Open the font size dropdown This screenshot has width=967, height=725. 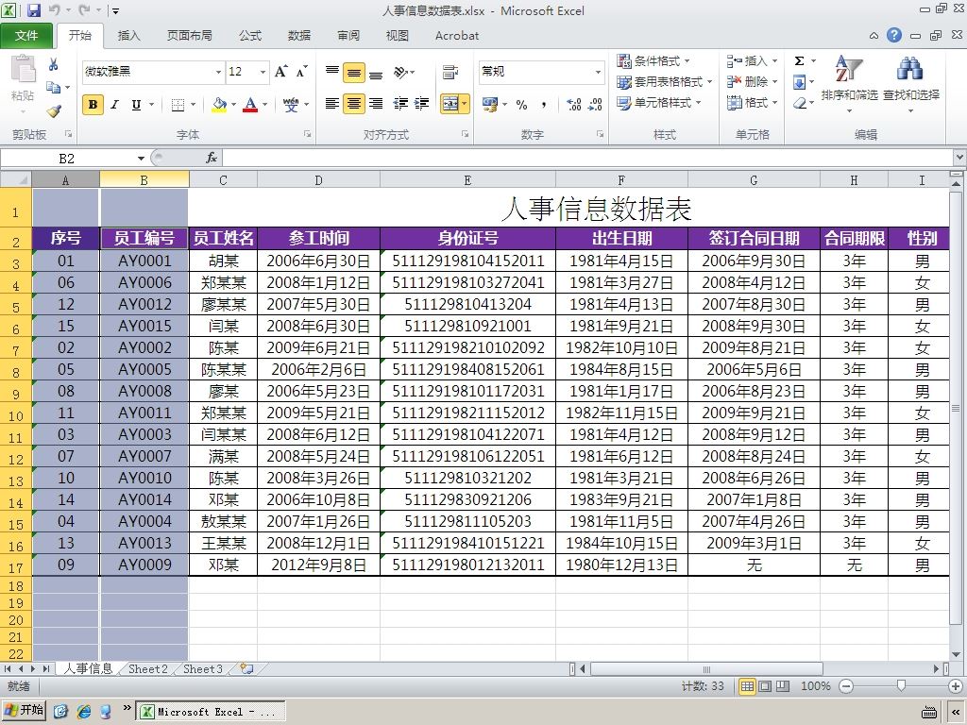263,72
